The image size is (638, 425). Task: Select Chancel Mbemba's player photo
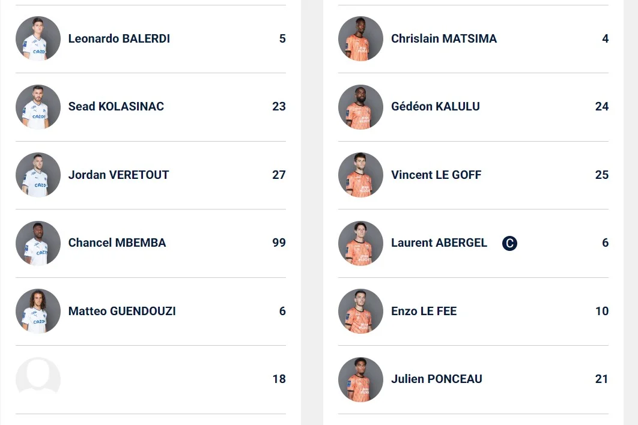pos(38,243)
